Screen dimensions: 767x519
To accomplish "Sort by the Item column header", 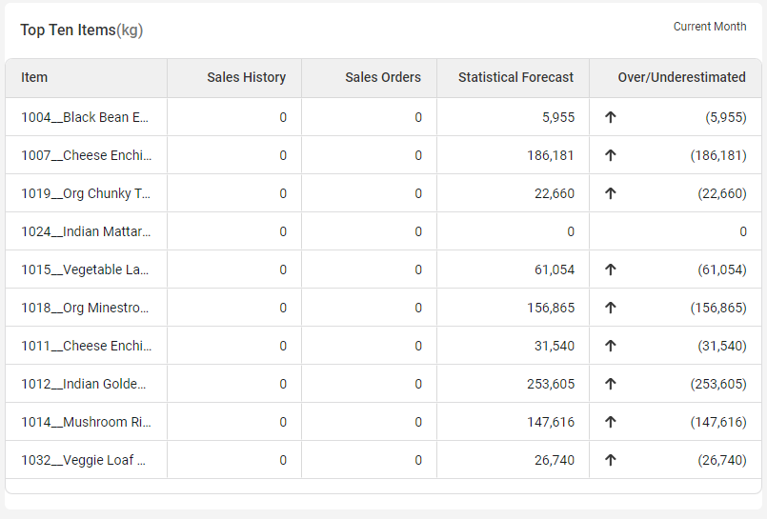I will click(x=34, y=77).
